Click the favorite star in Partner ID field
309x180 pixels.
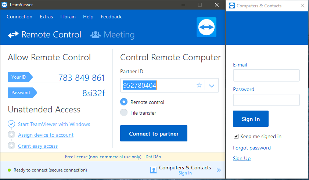(x=199, y=85)
